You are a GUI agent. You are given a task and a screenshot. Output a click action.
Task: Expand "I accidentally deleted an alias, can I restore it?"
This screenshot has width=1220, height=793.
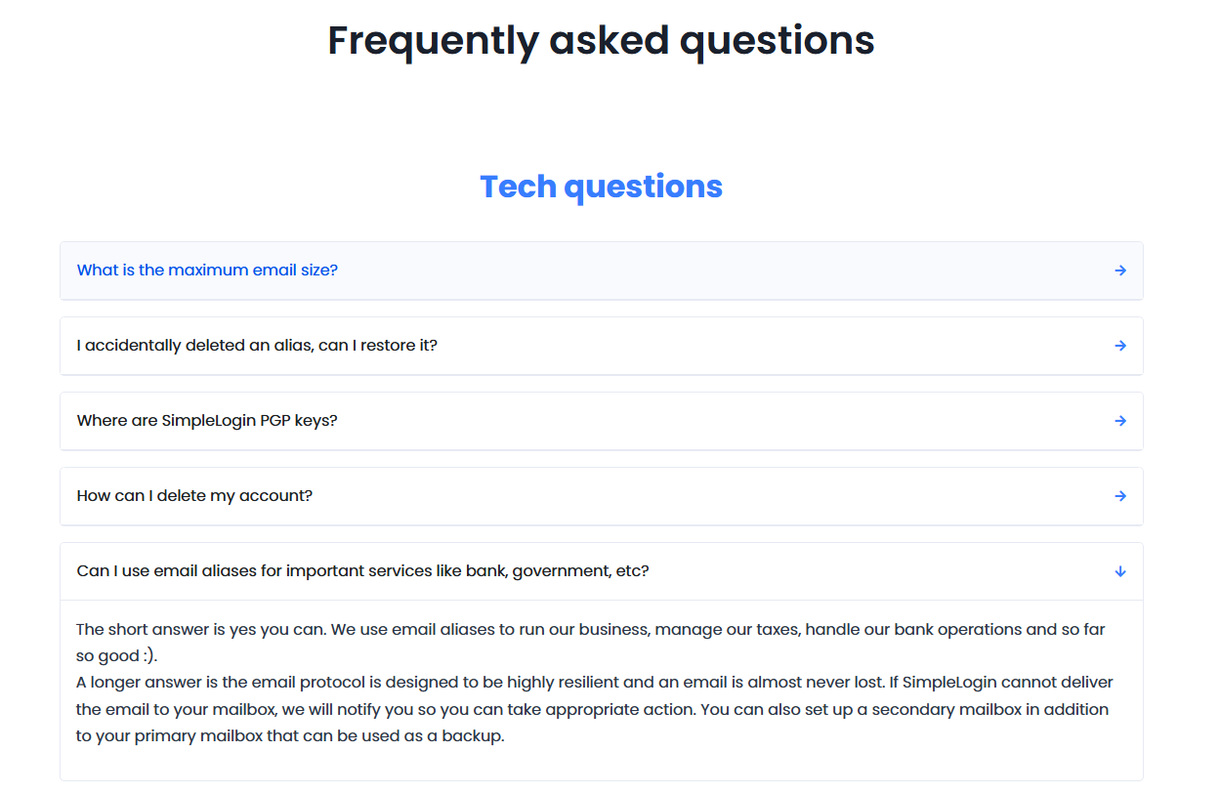coord(257,346)
